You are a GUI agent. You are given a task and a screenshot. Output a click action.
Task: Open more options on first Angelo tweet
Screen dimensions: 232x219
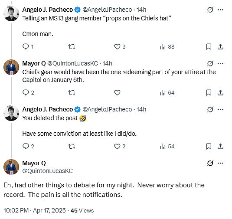click(x=220, y=10)
